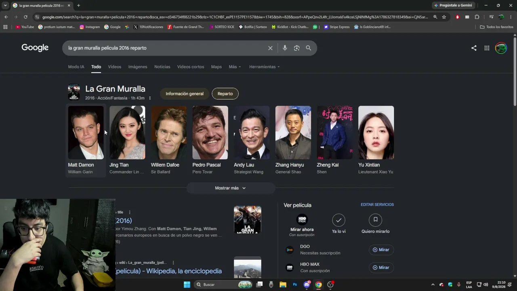The height and width of the screenshot is (291, 517).
Task: Open the bookmarks apps grid shortcut
Action: (5, 27)
